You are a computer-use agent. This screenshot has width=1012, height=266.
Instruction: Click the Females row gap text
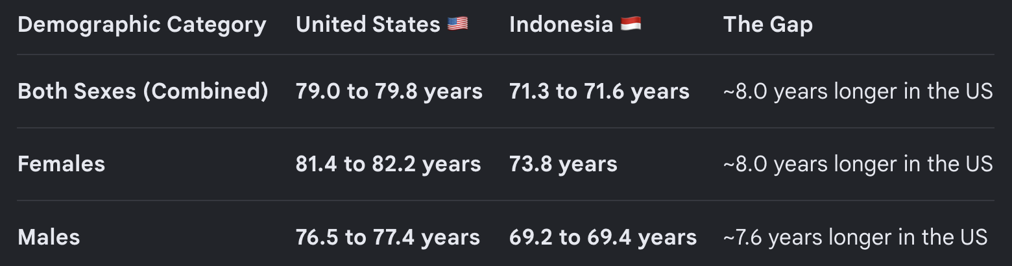pyautogui.click(x=858, y=164)
